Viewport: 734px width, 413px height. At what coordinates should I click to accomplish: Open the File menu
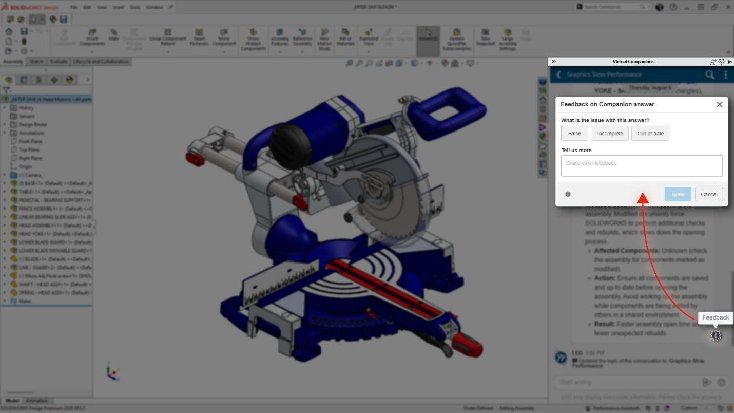[73, 7]
